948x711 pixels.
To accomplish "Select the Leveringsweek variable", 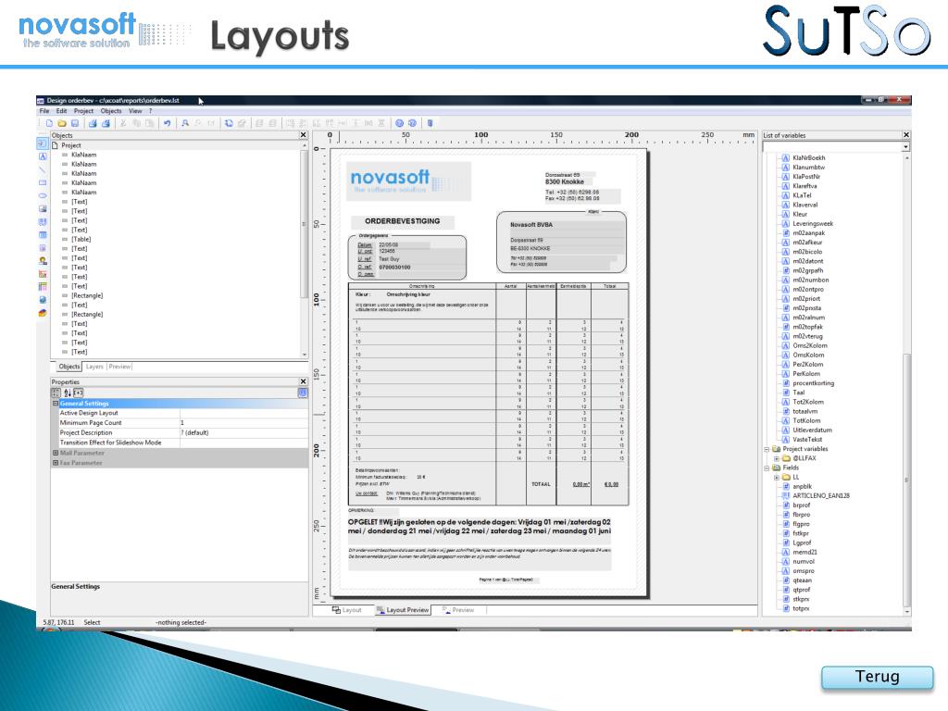I will pyautogui.click(x=813, y=224).
